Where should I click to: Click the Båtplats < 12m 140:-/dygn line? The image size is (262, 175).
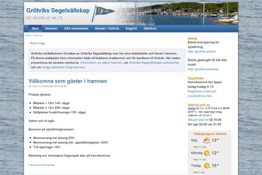51,103
